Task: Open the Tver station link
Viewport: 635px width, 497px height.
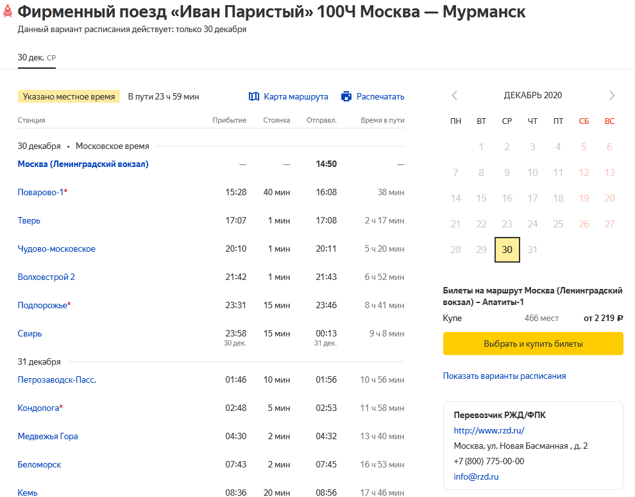Action: click(x=29, y=220)
